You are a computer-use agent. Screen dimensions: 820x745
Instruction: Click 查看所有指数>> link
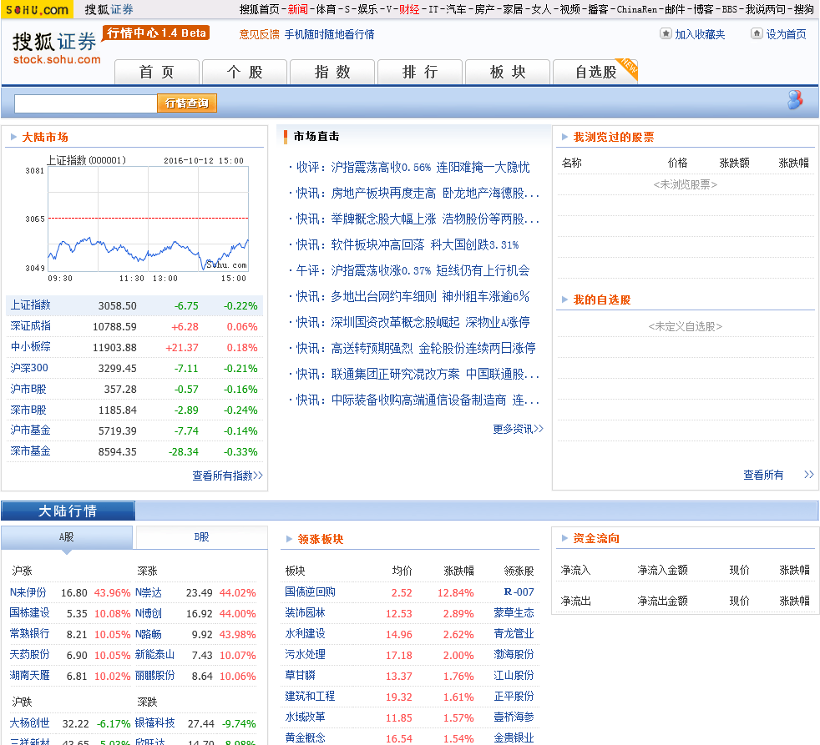click(227, 476)
